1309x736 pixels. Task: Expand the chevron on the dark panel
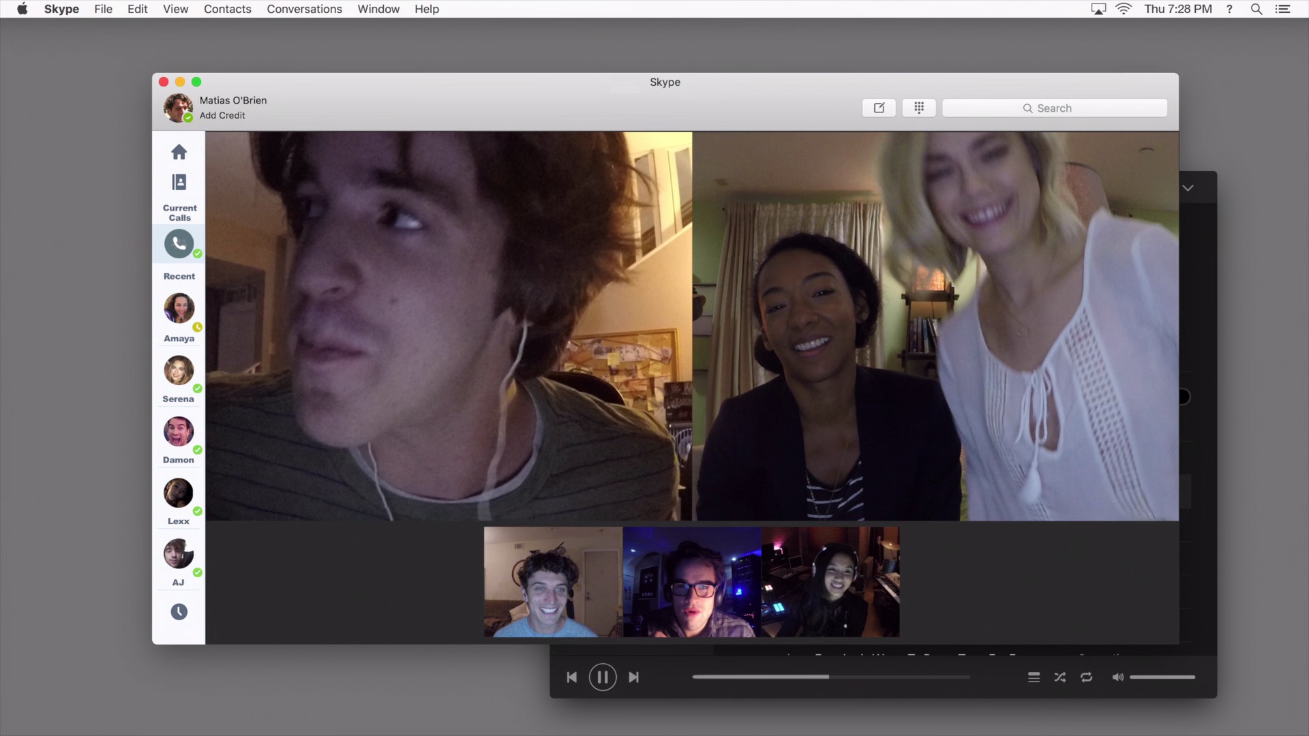(x=1188, y=188)
